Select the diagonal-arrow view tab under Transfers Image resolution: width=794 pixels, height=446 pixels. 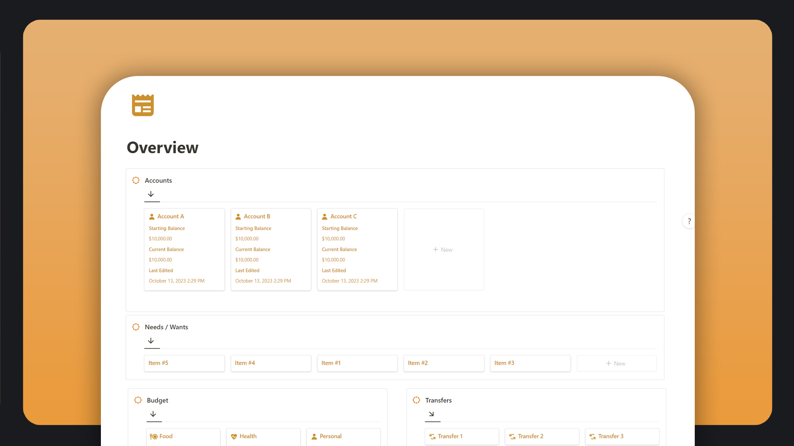(x=431, y=414)
